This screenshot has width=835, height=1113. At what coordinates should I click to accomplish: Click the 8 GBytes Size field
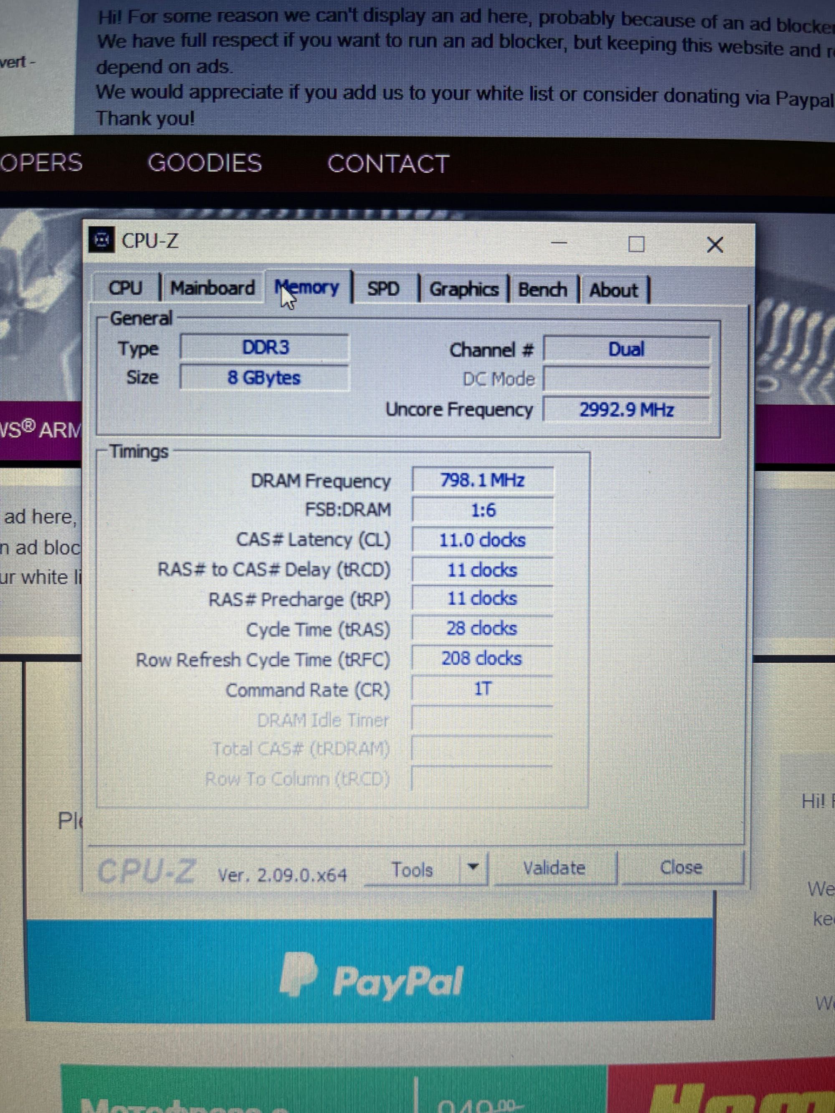pos(265,377)
